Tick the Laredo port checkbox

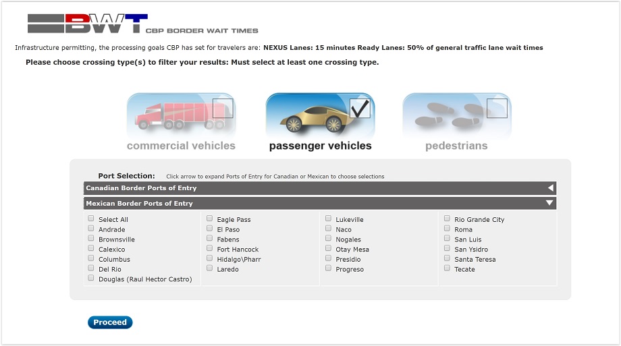pos(210,268)
